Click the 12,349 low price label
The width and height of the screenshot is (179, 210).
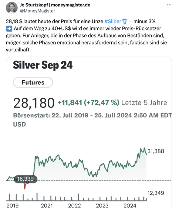point(156,193)
